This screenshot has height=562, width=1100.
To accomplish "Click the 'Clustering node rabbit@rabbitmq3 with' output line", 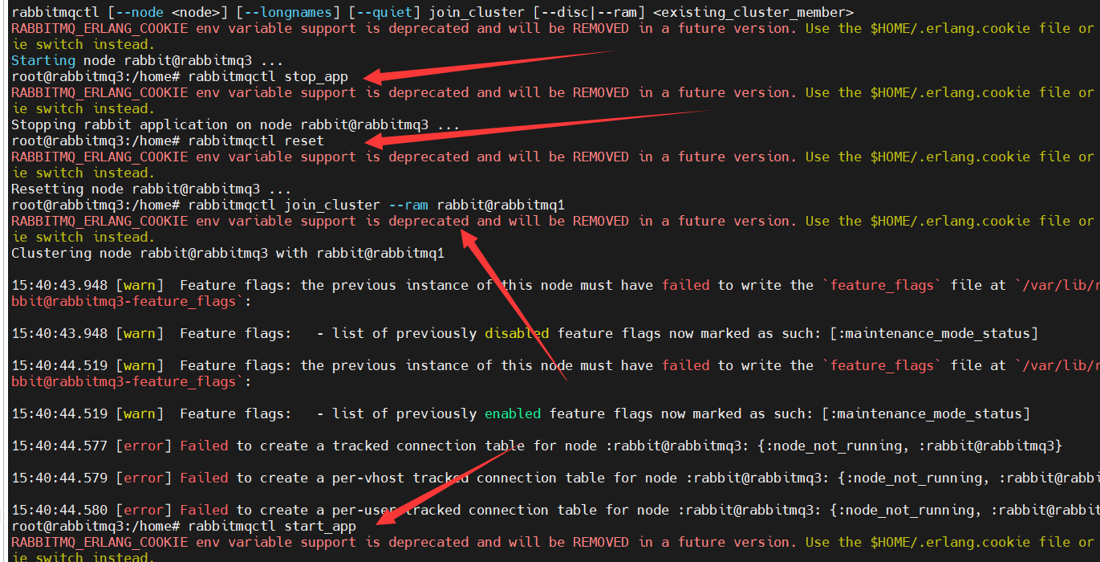I will tap(228, 253).
